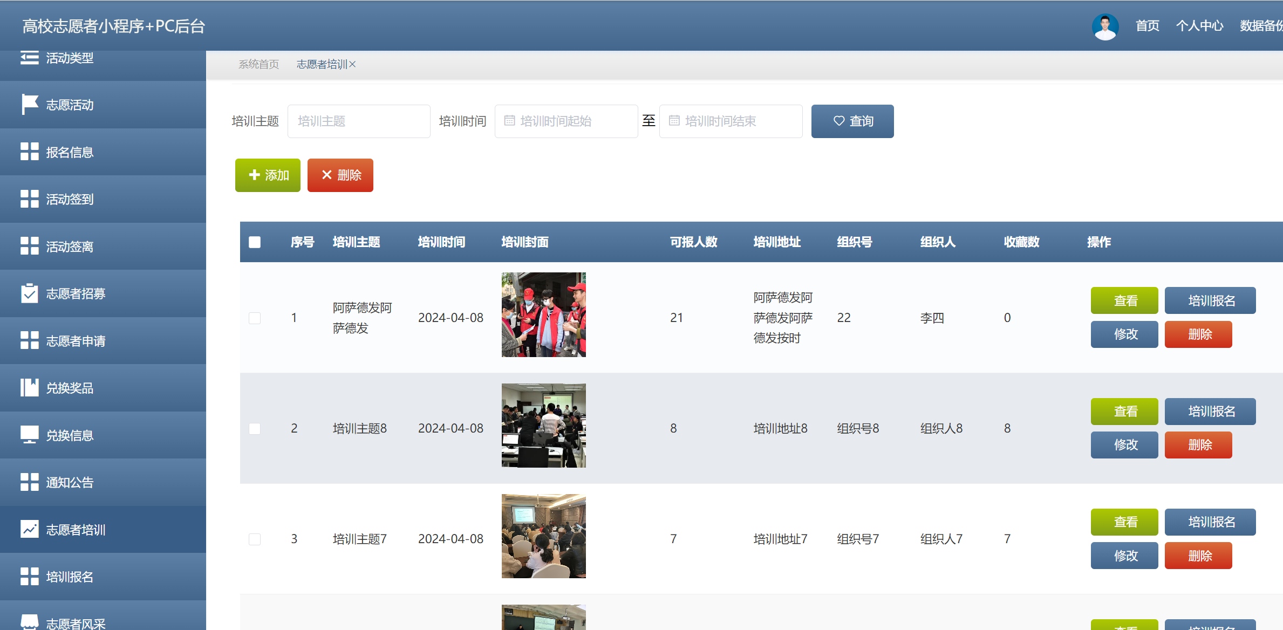Check the checkbox for 培训主题8 row
Viewport: 1283px width, 630px height.
point(255,428)
